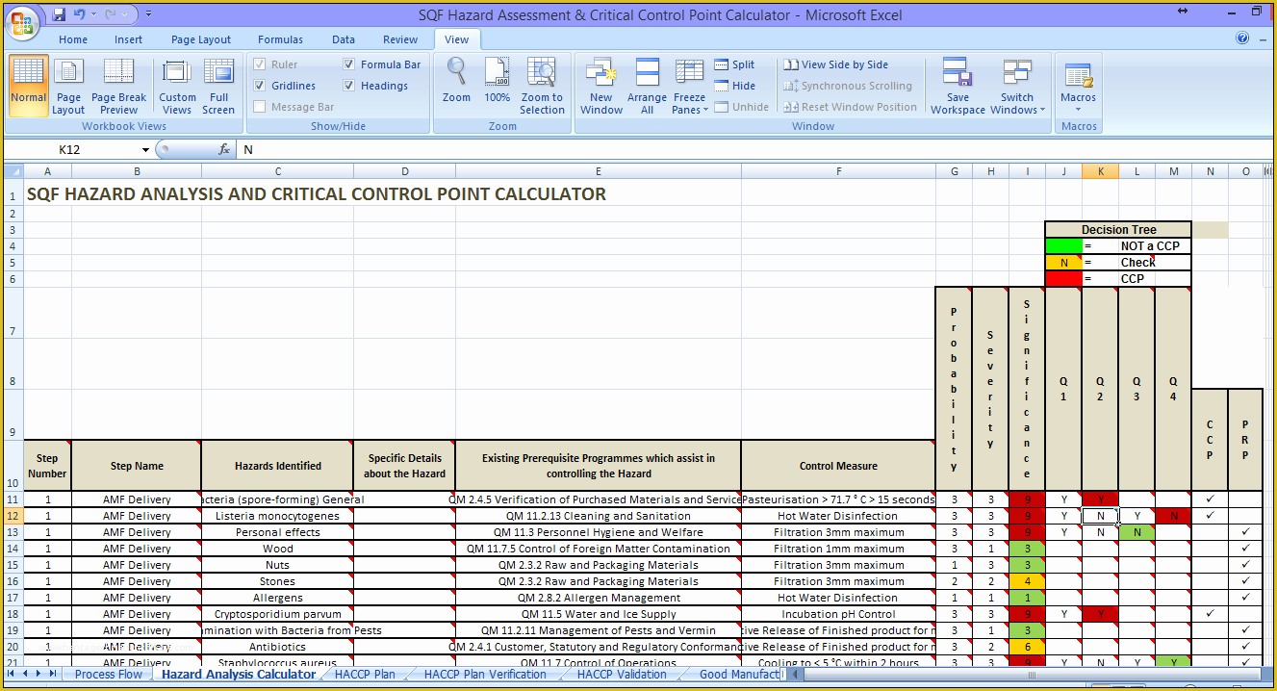Open a New Window
The image size is (1277, 691).
click(x=601, y=86)
